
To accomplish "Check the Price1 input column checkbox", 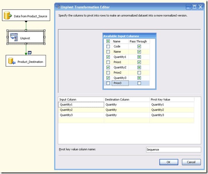I will tap(108, 62).
